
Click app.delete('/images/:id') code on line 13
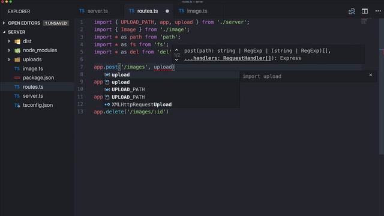click(x=131, y=112)
